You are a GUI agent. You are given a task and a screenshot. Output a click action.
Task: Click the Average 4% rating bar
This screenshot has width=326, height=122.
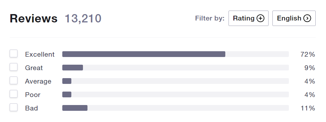(x=176, y=81)
